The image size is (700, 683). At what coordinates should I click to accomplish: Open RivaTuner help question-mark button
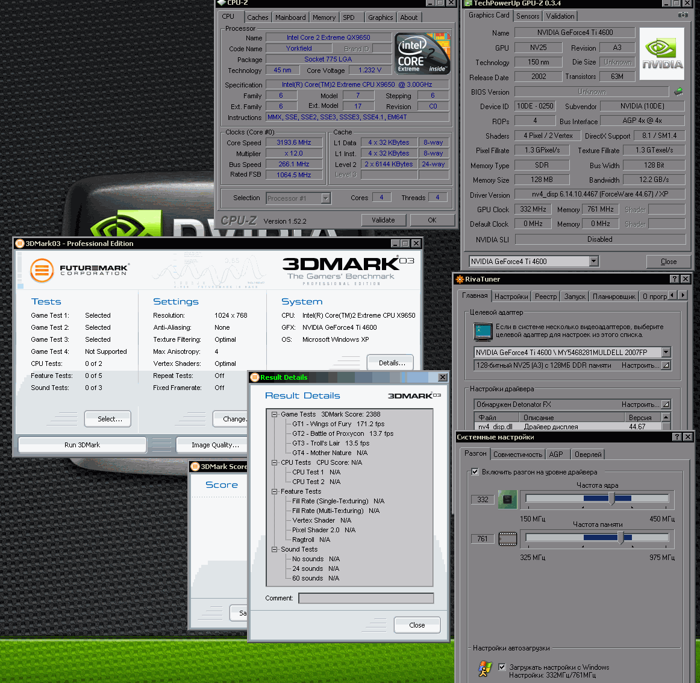[675, 279]
